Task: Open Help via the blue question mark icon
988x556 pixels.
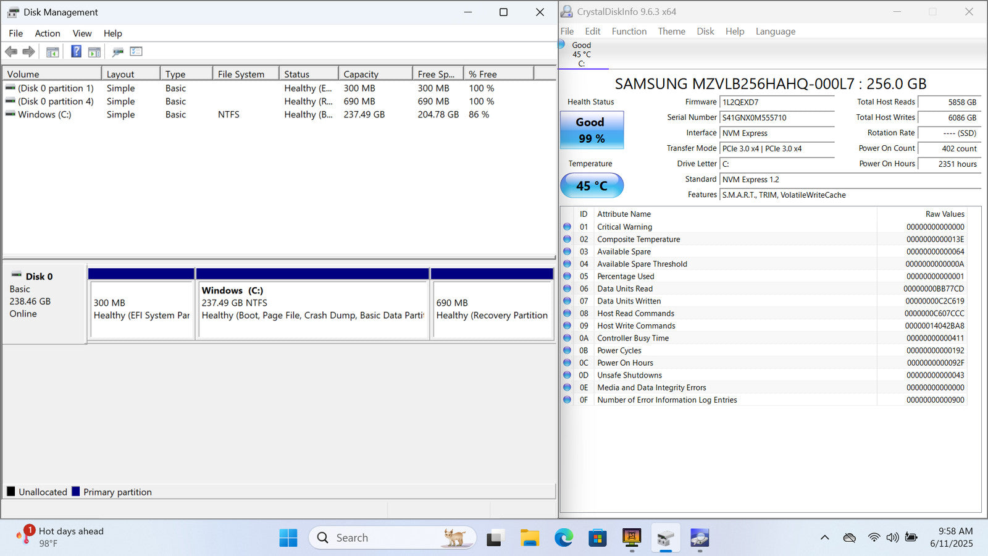Action: [76, 51]
